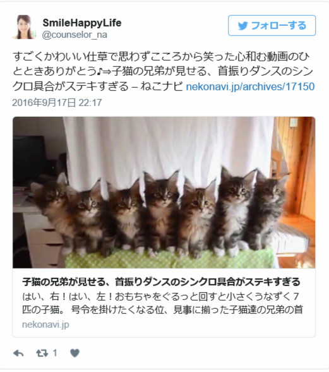Click the white curtain area of the preview photo
Screen dimensions: 329x372
pos(166,147)
